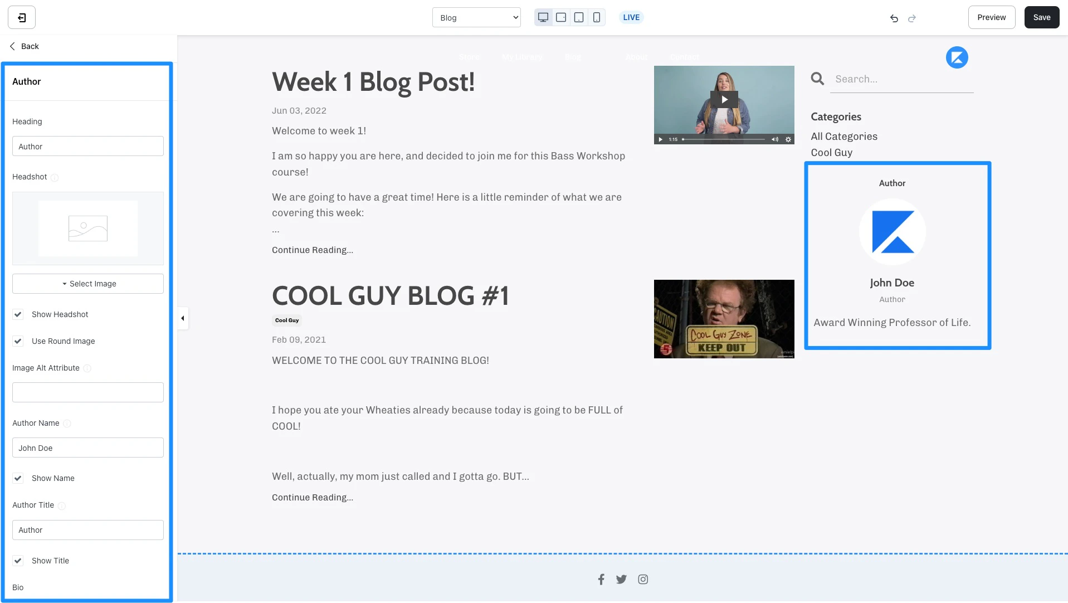Open Continue Reading link under Week 1 post

[312, 250]
